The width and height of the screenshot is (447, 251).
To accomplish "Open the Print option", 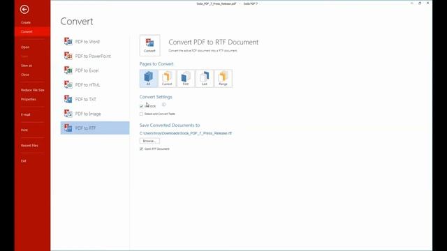I will click(x=24, y=130).
